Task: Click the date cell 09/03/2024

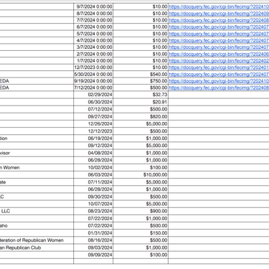Action: tap(93, 247)
